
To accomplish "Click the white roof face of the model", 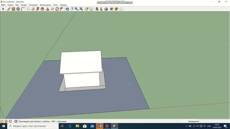I will tap(80, 62).
